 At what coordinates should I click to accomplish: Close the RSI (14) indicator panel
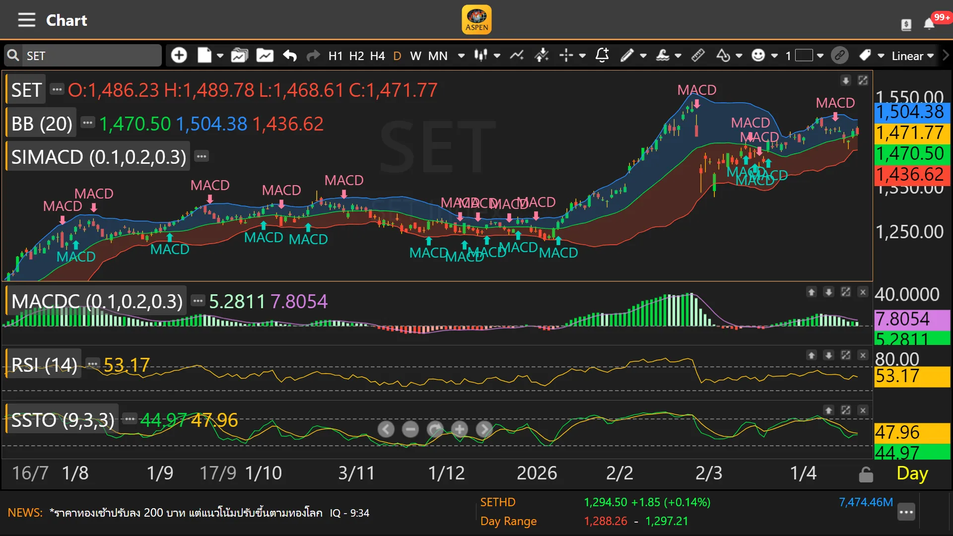[863, 355]
